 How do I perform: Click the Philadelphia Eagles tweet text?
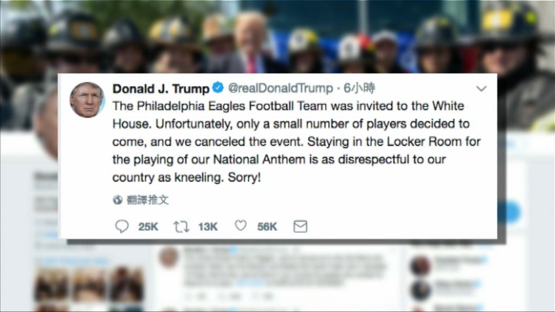tap(296, 141)
